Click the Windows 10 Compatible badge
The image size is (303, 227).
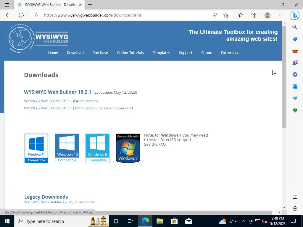67,148
